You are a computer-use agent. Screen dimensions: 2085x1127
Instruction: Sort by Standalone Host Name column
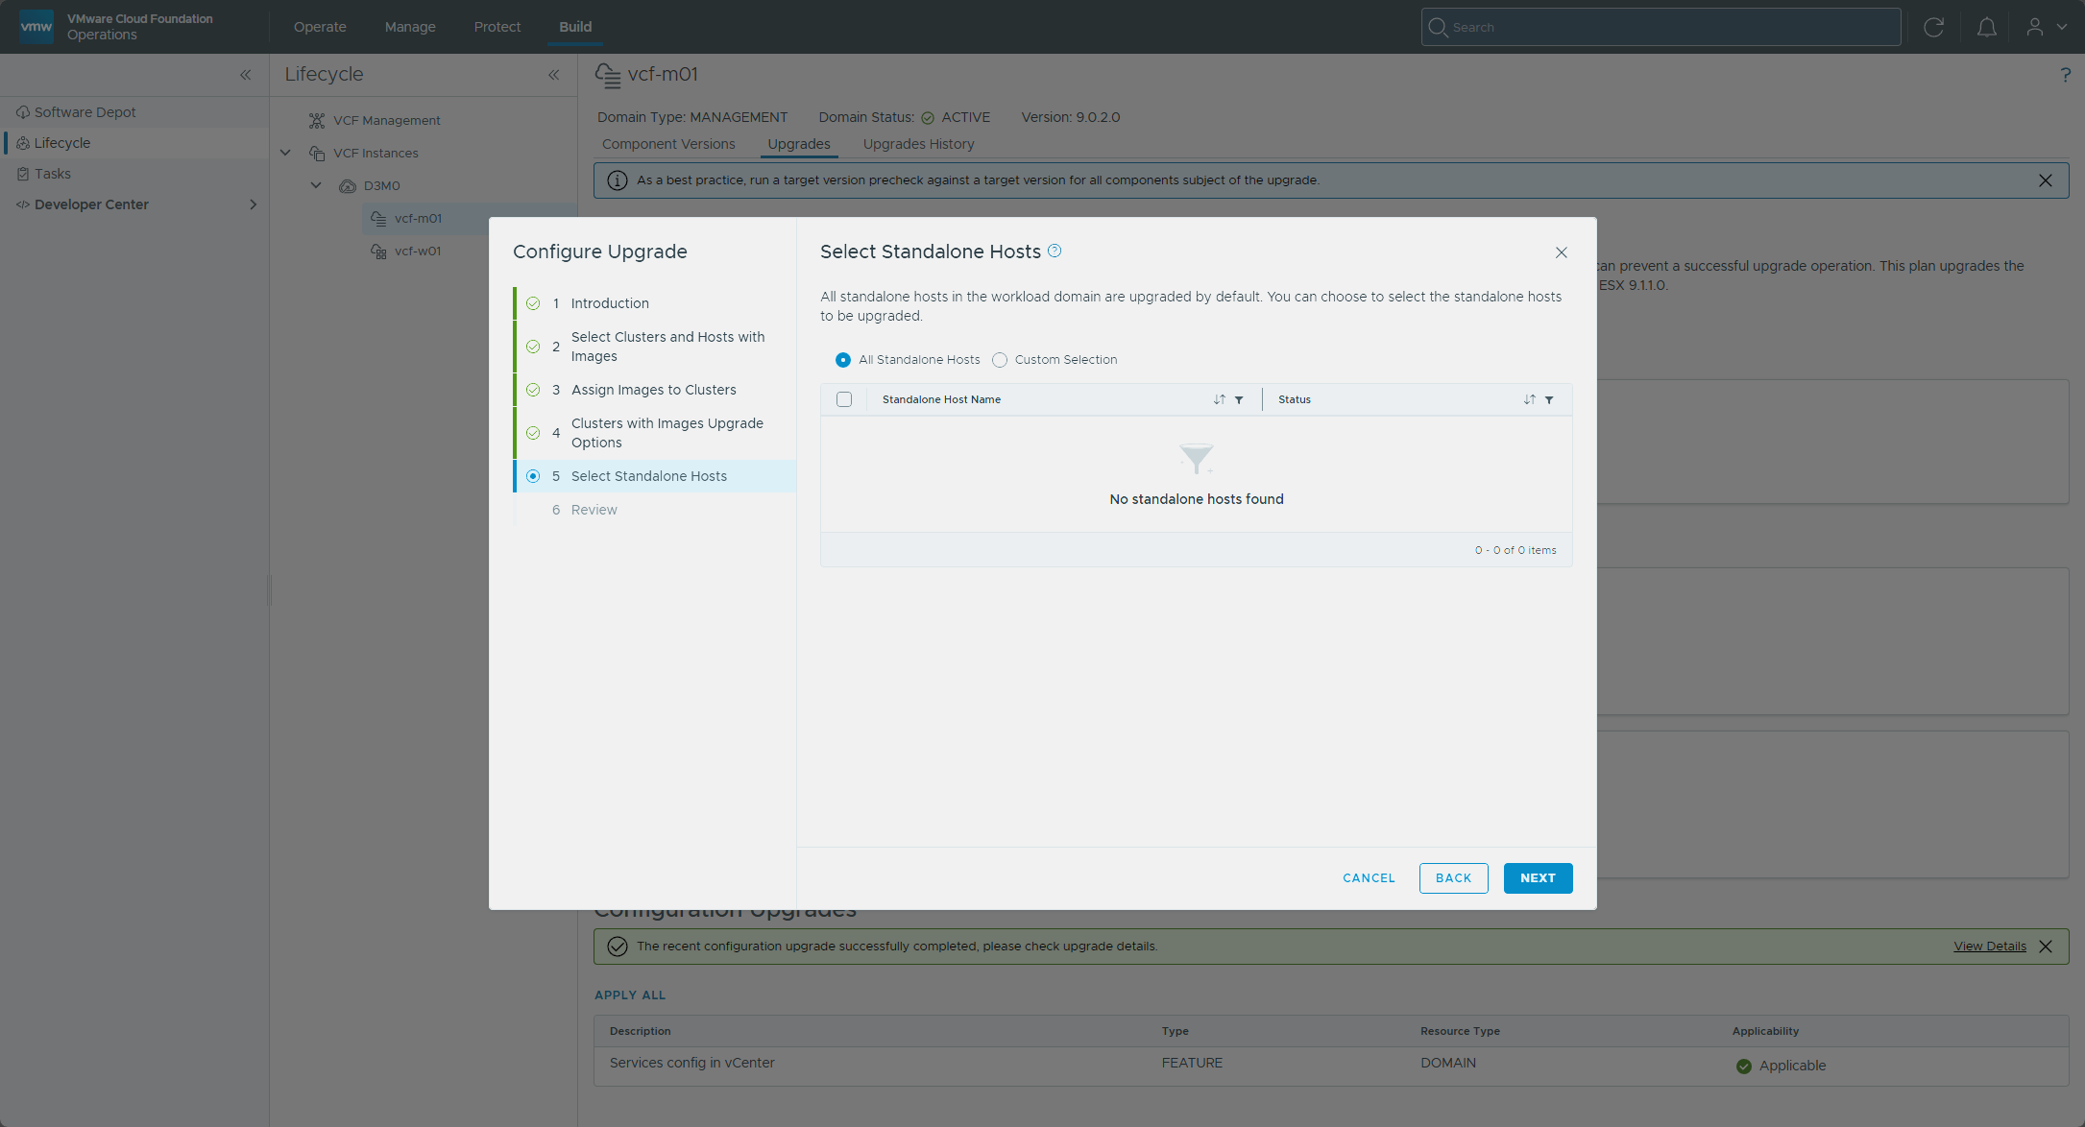click(x=1219, y=399)
